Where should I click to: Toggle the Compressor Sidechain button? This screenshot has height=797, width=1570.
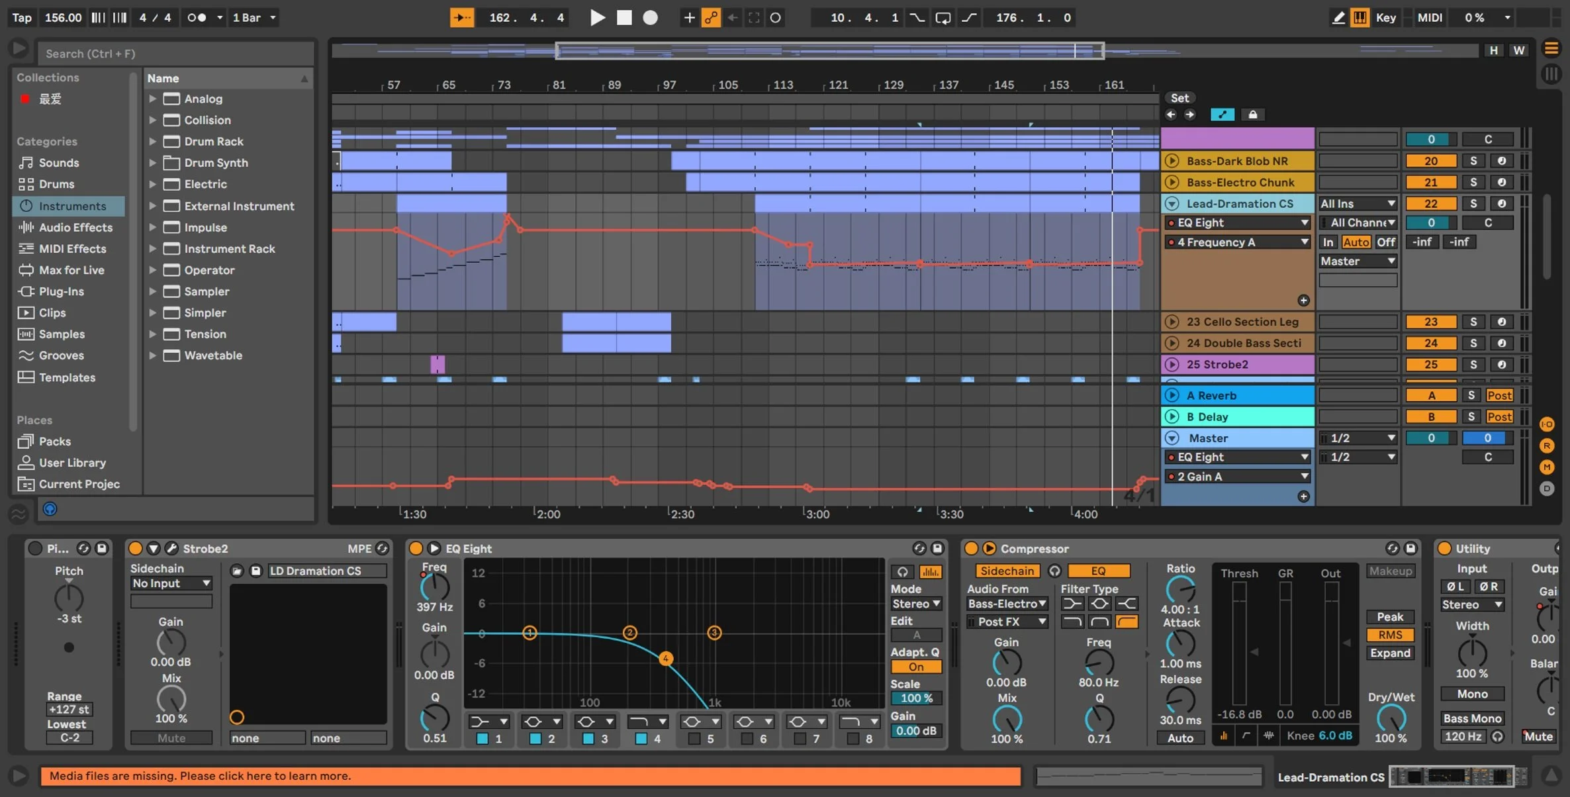[1007, 571]
